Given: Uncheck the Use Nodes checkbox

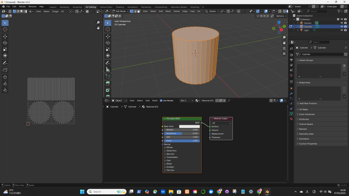Looking at the screenshot, I should coord(161,100).
